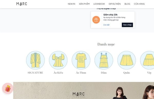This screenshot has width=154, height=99.
Task: View voucher details via Chi tiết link
Action: click(106, 25)
